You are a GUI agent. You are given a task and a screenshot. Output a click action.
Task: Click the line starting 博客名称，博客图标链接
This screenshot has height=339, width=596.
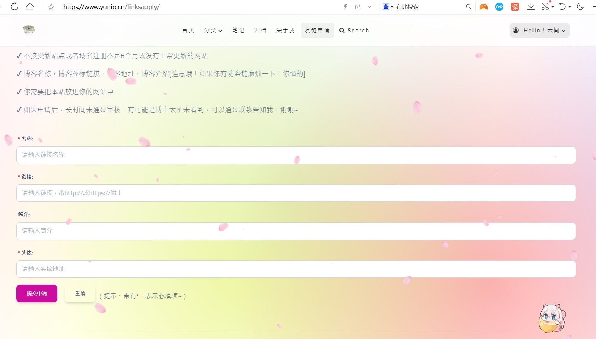pos(165,74)
